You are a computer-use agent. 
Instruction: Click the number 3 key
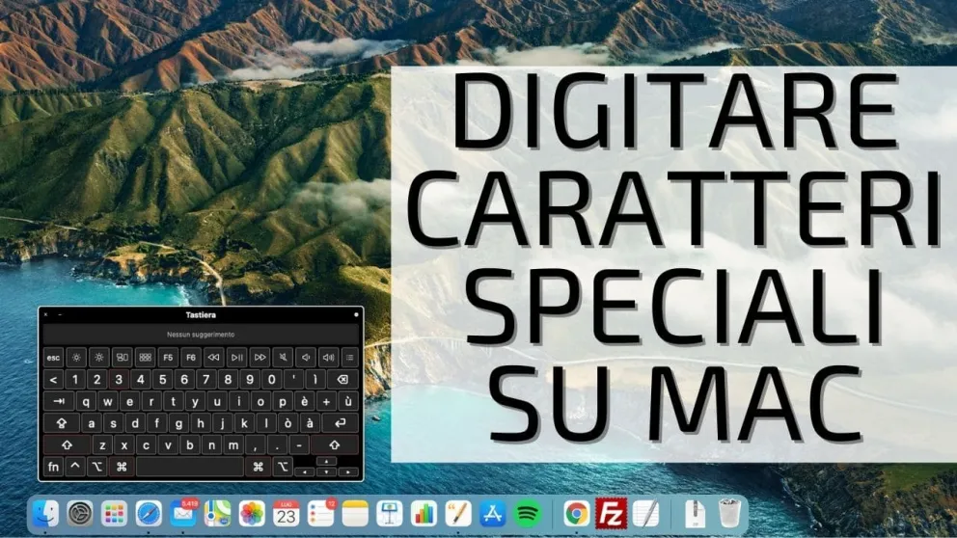[x=119, y=380]
